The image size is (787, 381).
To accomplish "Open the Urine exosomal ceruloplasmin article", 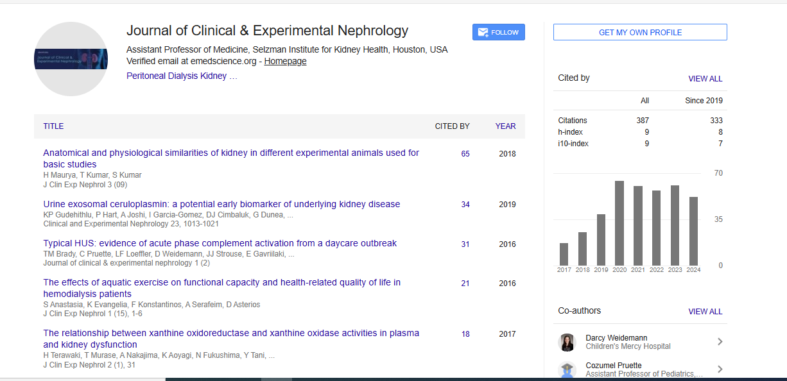I will click(x=221, y=204).
